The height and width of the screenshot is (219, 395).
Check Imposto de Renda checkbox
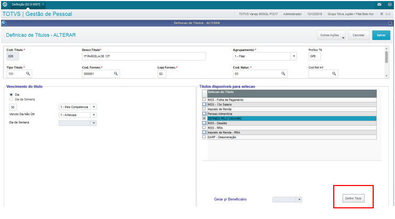(x=204, y=109)
